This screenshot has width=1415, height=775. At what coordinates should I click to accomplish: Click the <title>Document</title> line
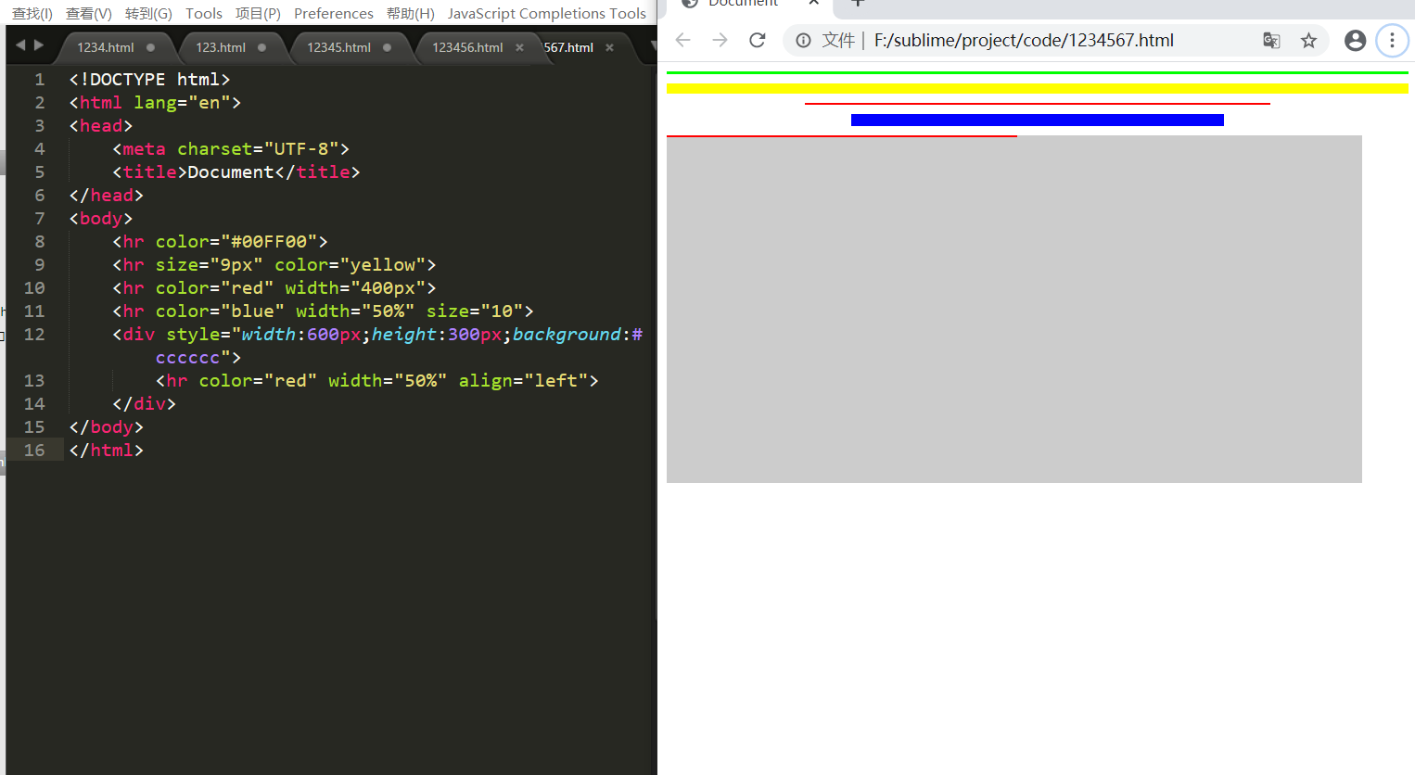(x=236, y=172)
